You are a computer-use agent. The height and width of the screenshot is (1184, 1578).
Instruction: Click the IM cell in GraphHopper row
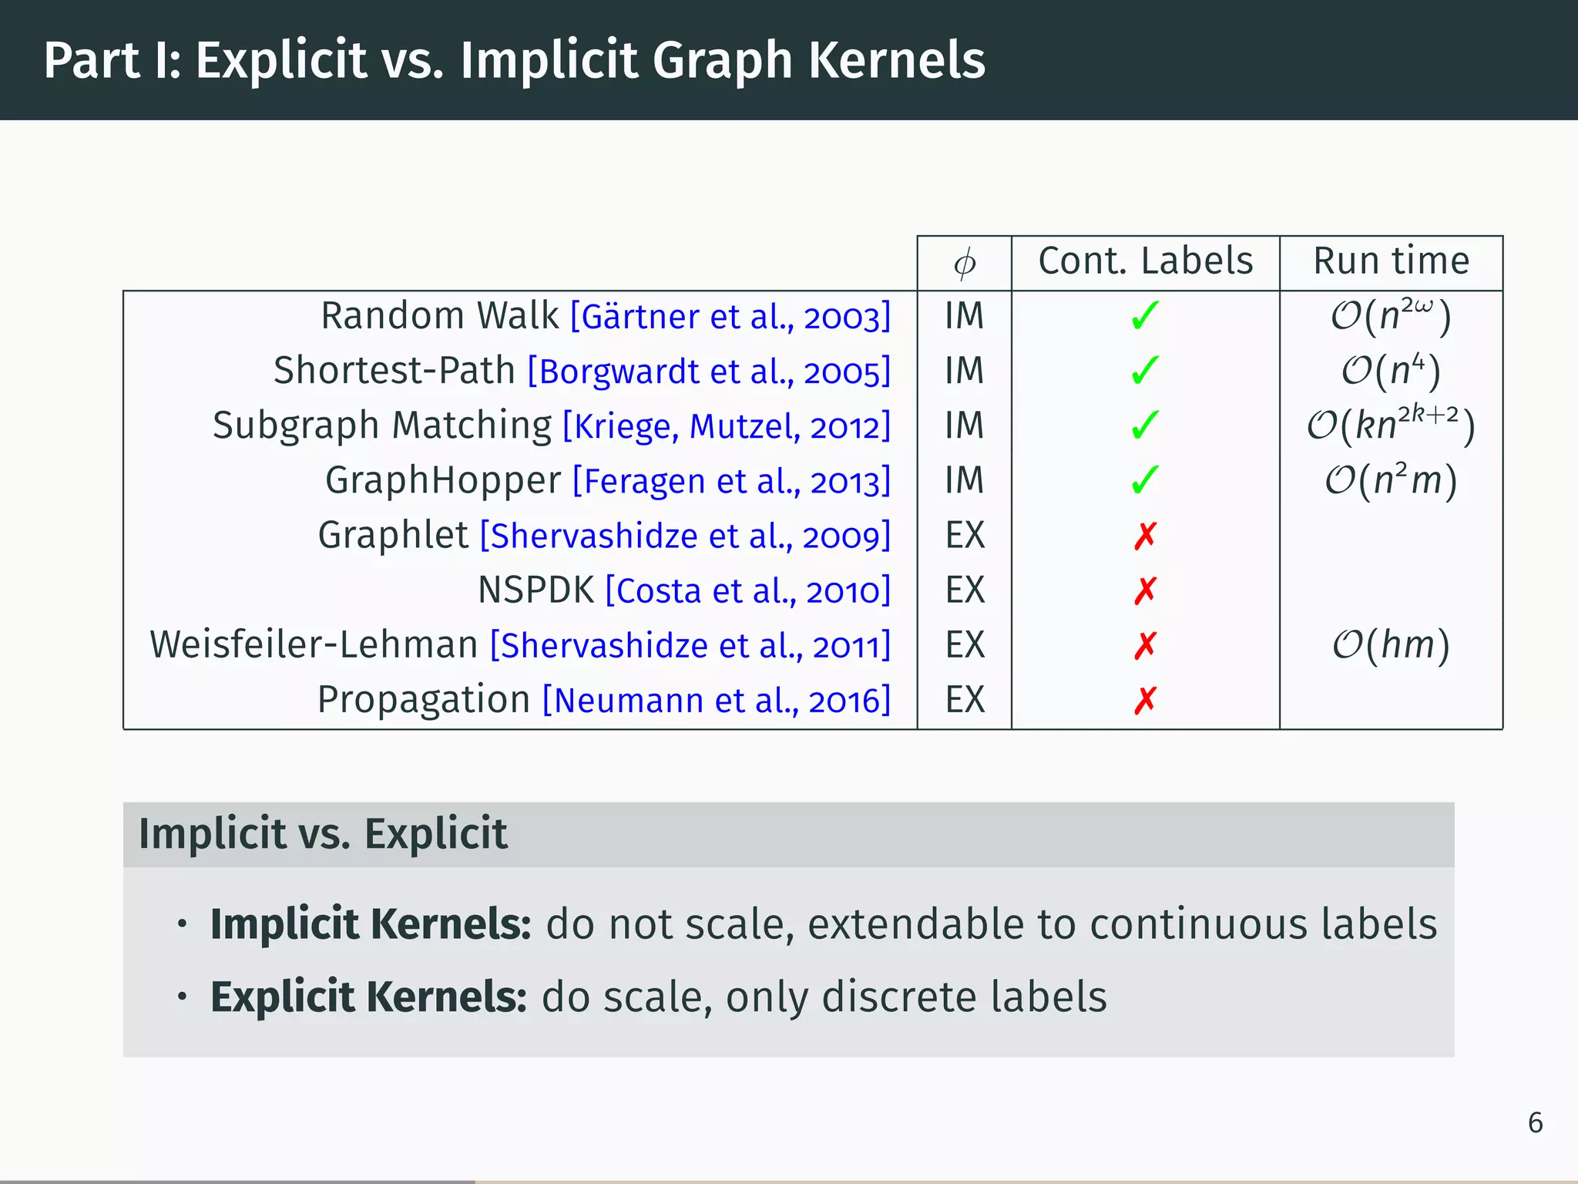965,479
